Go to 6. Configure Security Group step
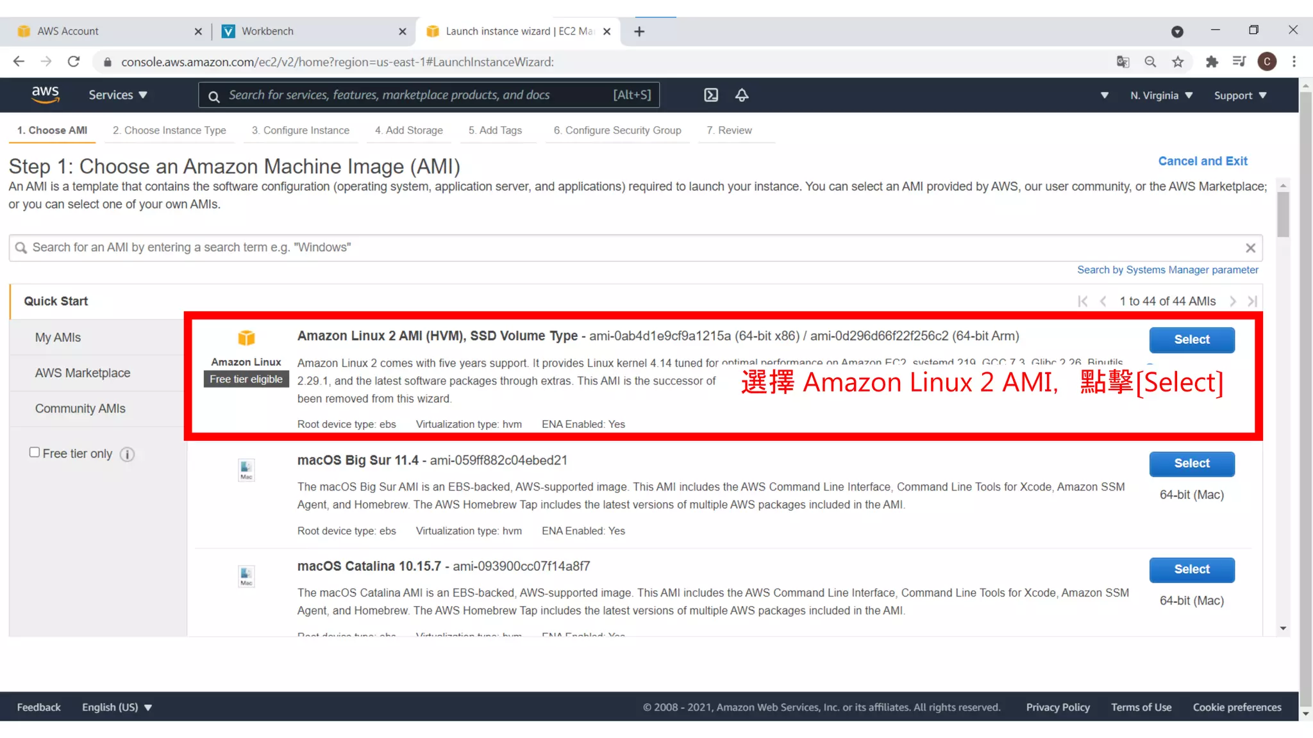Viewport: 1313px width, 738px height. 617,130
